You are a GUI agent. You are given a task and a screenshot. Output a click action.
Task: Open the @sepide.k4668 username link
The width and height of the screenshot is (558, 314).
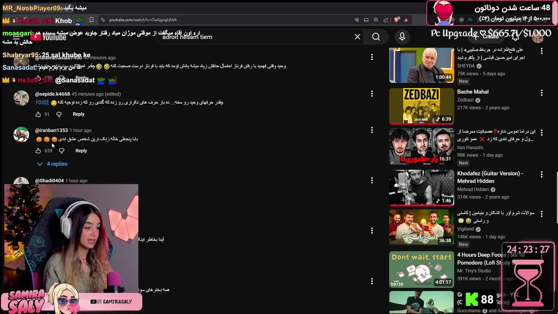(52, 94)
